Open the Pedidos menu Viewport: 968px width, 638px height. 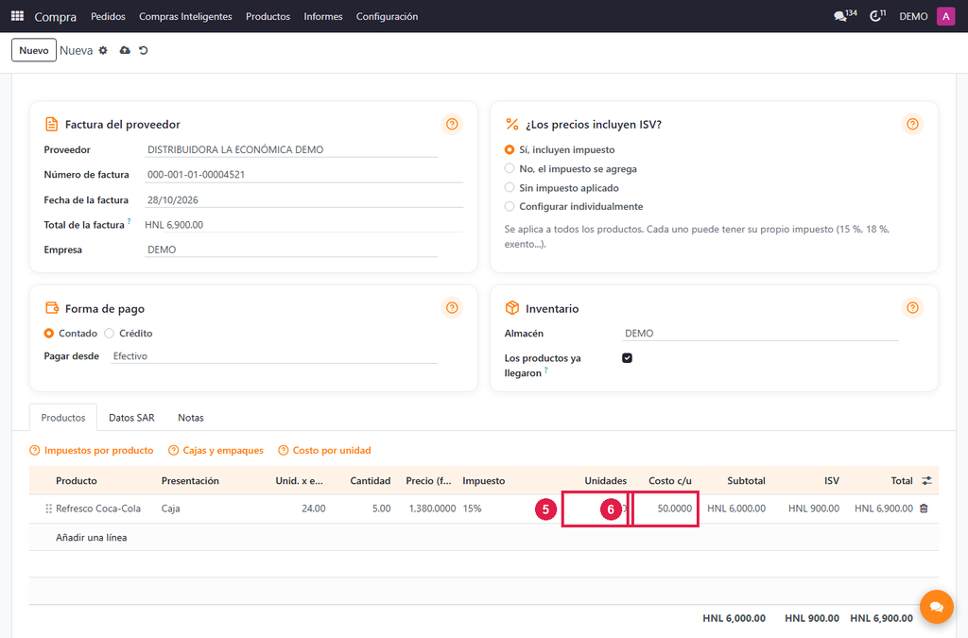click(x=108, y=16)
